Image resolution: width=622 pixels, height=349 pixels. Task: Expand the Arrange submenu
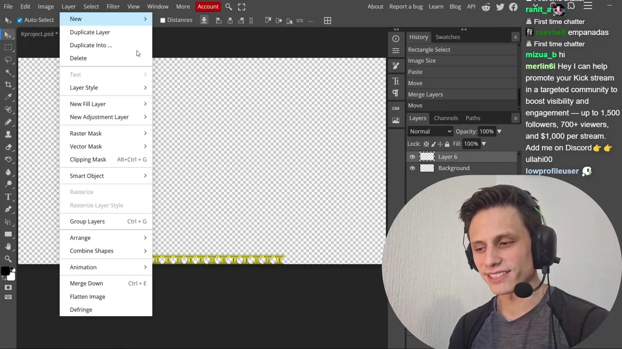(106, 238)
